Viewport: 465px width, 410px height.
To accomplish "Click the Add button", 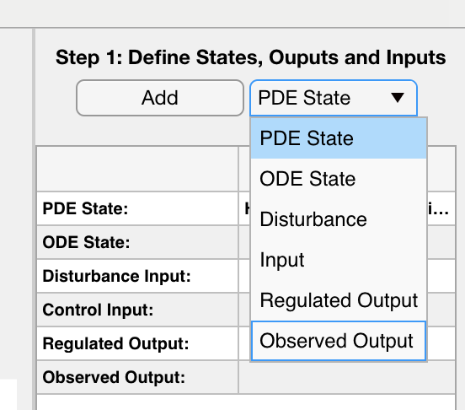I will click(160, 98).
